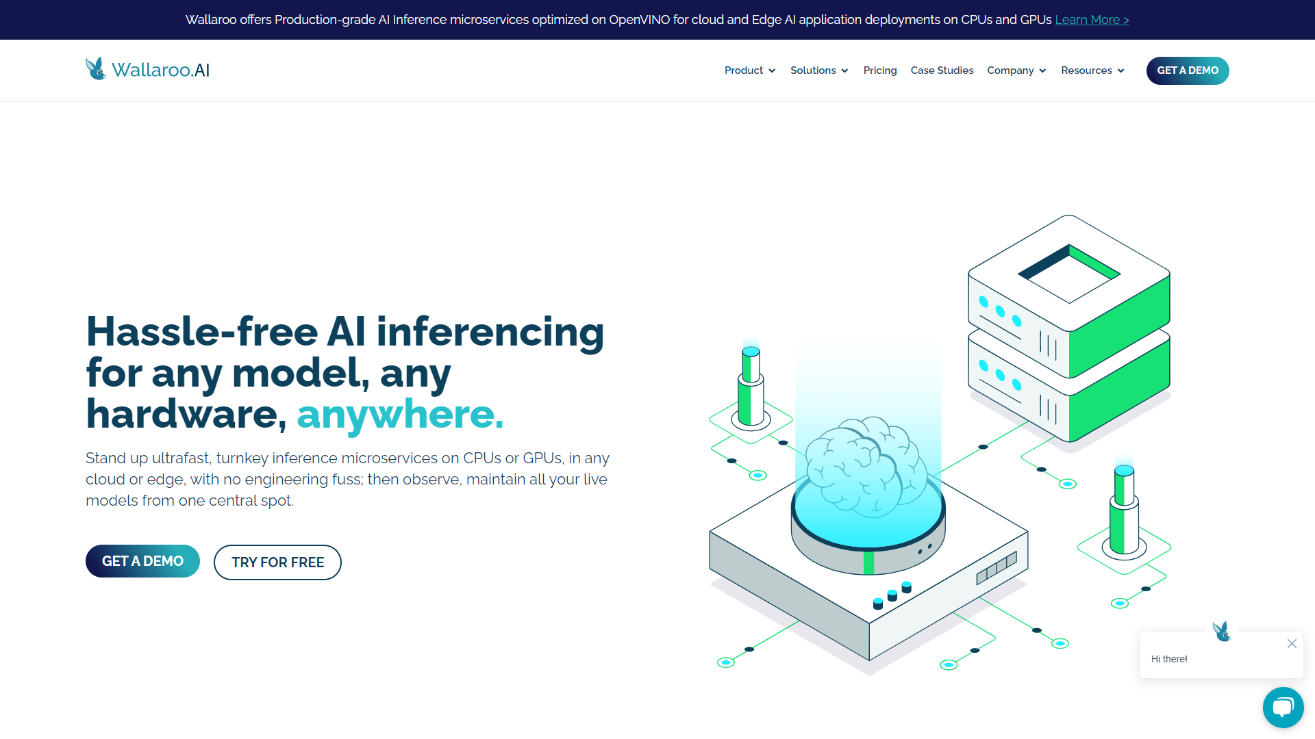Screen dimensions: 1315x739
Task: Expand the Company dropdown menu
Action: click(x=1016, y=70)
